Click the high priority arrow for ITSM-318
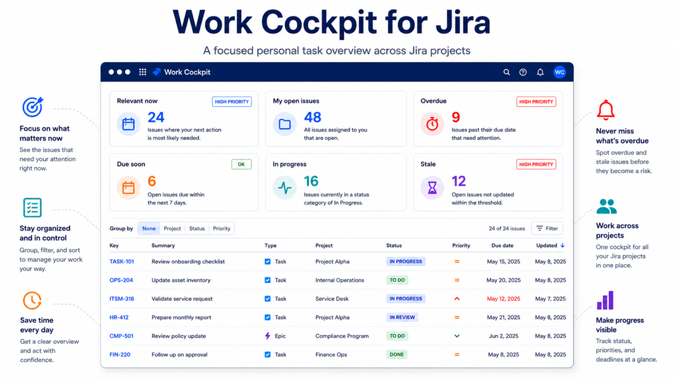Image resolution: width=675 pixels, height=380 pixels. tap(457, 299)
